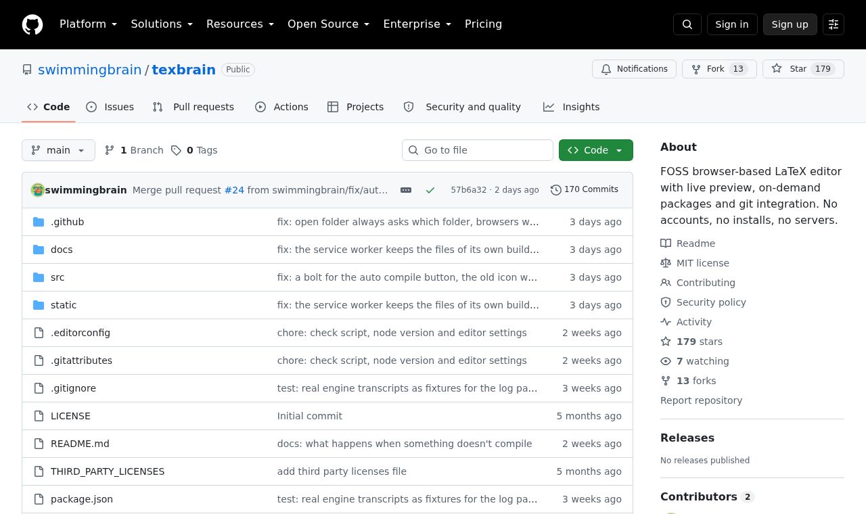Open the Insights tab
The image size is (866, 514).
click(572, 107)
